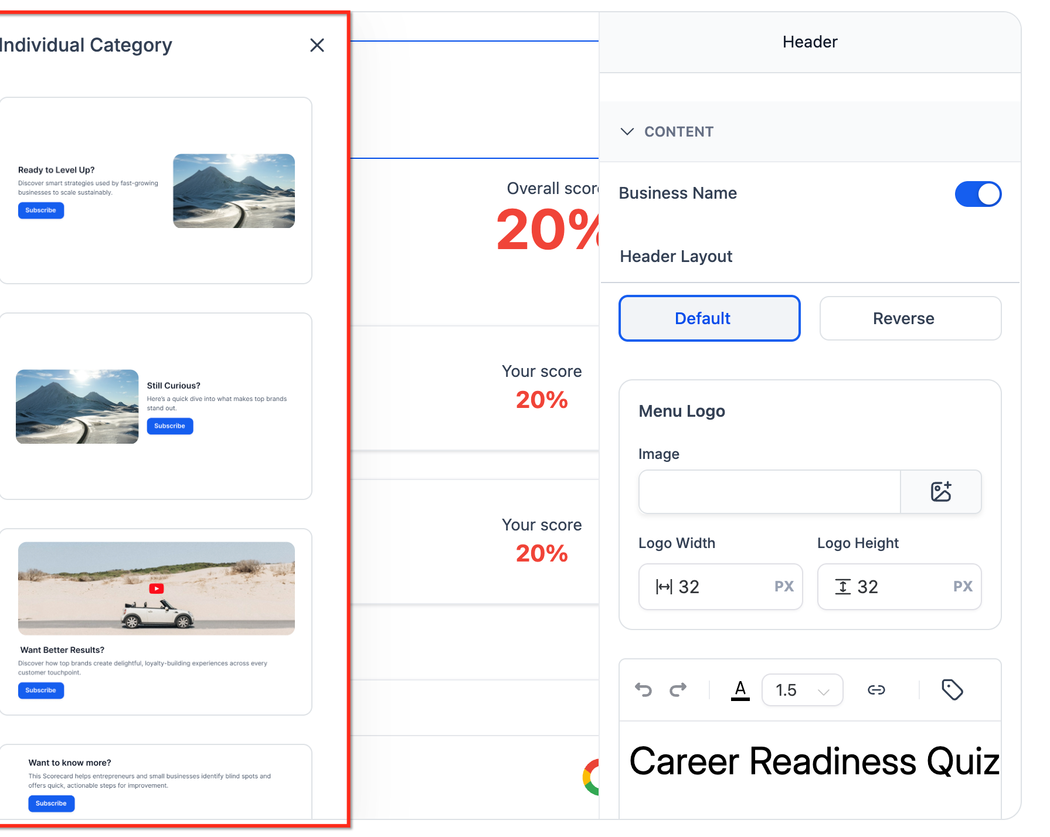Click the upload image icon for Menu Logo
Image resolution: width=1050 pixels, height=837 pixels.
point(941,492)
